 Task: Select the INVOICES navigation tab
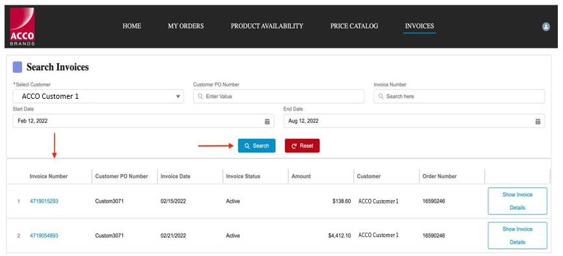click(x=419, y=26)
